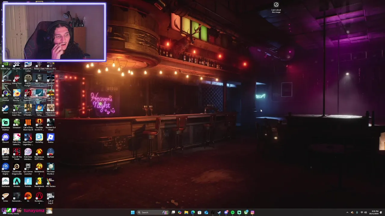385x216 pixels.
Task: Launch Helldivers 2 from the desktop
Action: click(x=17, y=67)
